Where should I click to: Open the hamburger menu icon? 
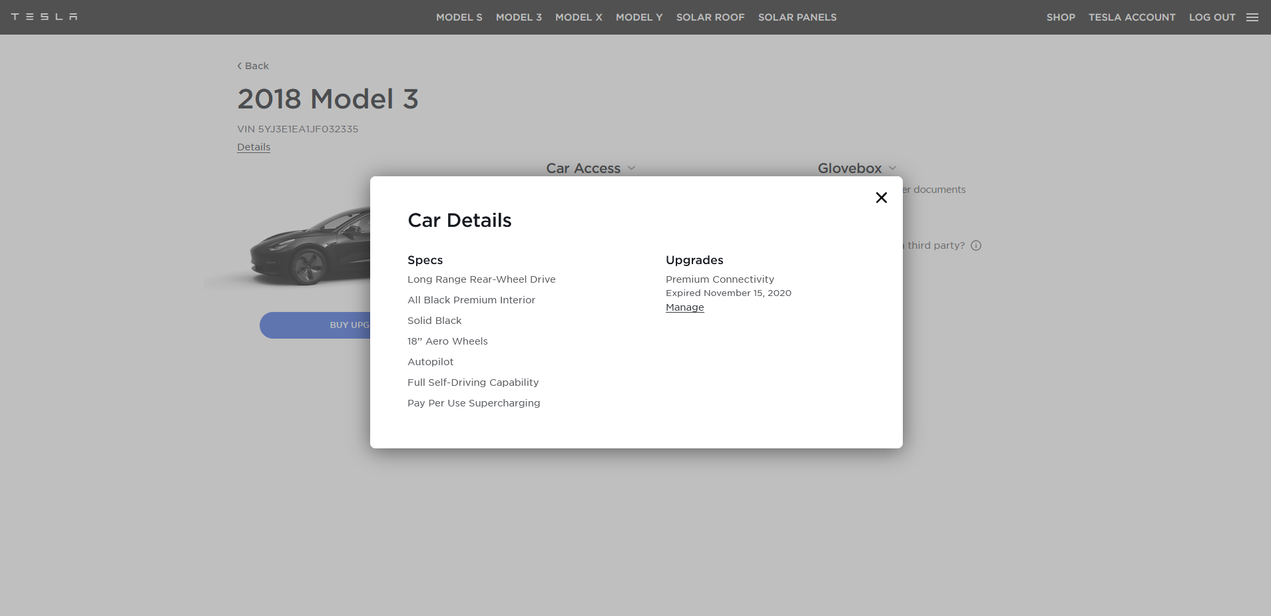coord(1252,17)
